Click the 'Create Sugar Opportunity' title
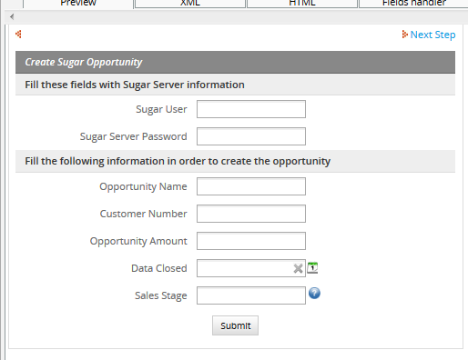The image size is (468, 360). pos(84,62)
